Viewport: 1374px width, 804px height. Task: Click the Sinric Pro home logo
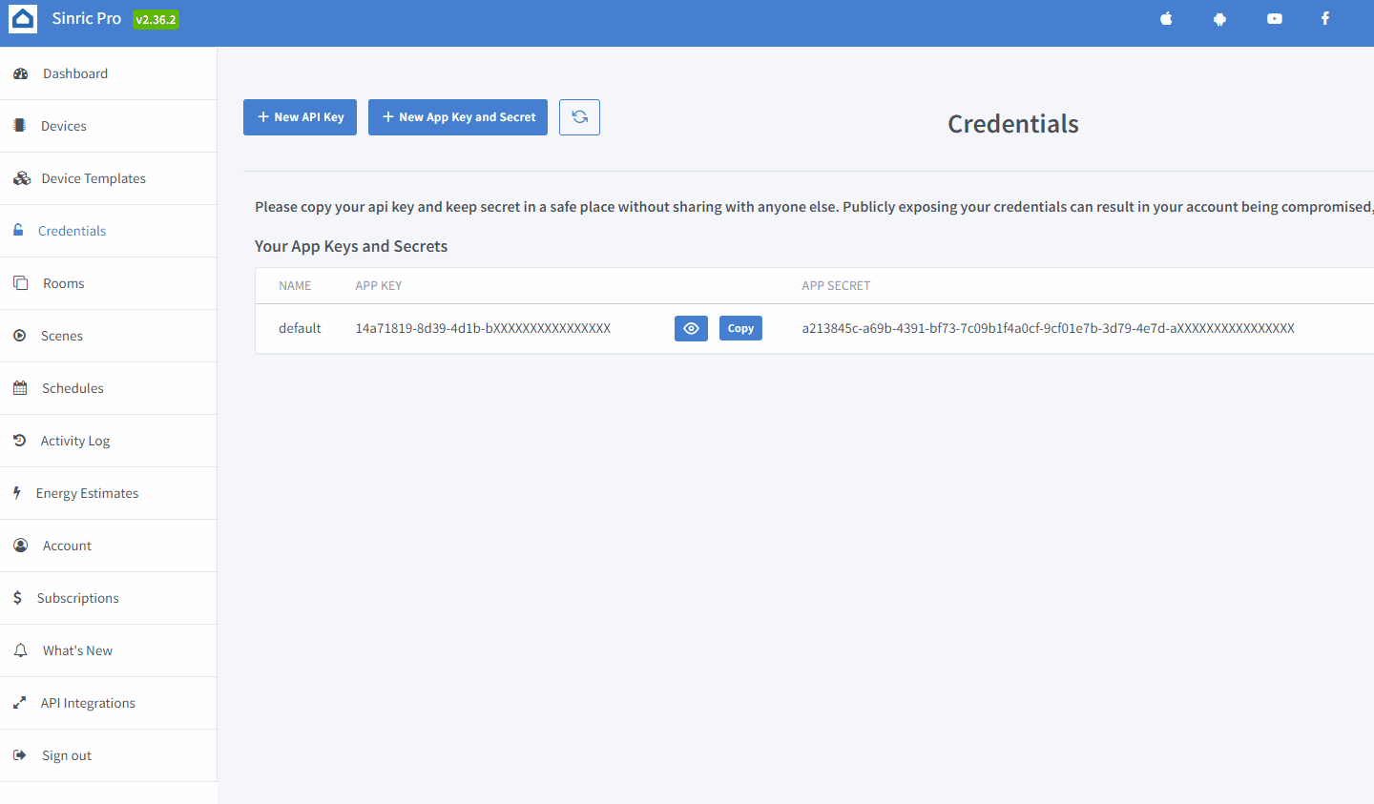click(23, 19)
